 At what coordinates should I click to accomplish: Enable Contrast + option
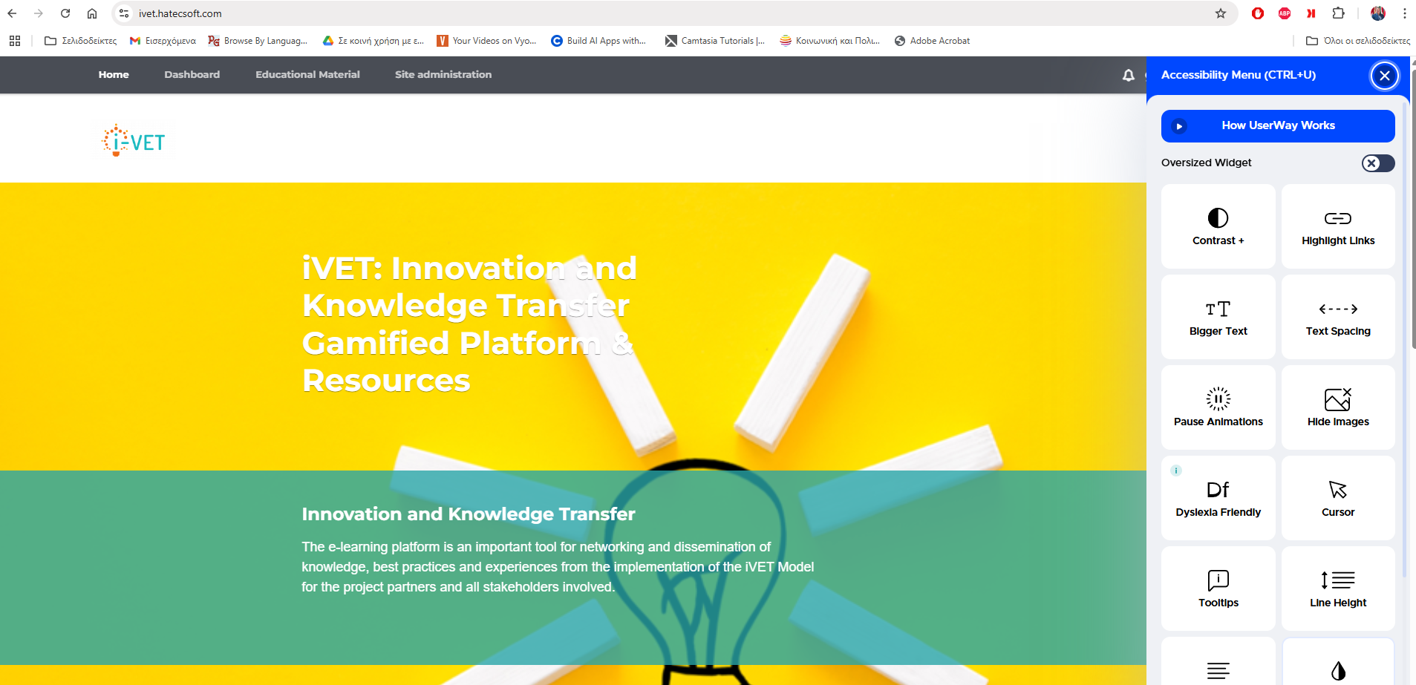pyautogui.click(x=1218, y=226)
